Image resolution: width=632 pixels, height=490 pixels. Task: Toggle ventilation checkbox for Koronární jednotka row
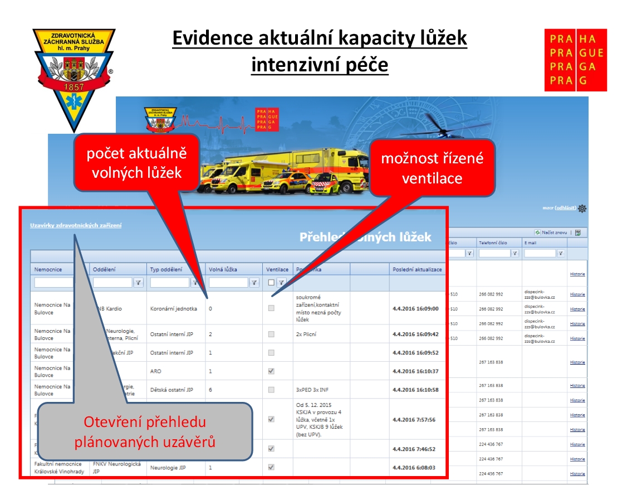click(271, 308)
